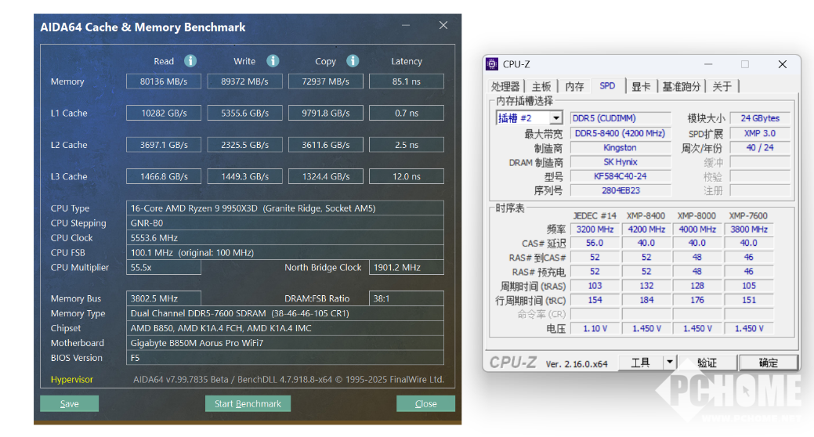The width and height of the screenshot is (814, 437).
Task: Click the DDR5-8400 (4200 MHz) bandwidth value
Action: (x=620, y=133)
